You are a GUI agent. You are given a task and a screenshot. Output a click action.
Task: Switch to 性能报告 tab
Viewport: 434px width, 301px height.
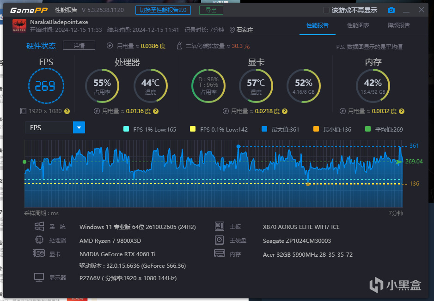[318, 25]
